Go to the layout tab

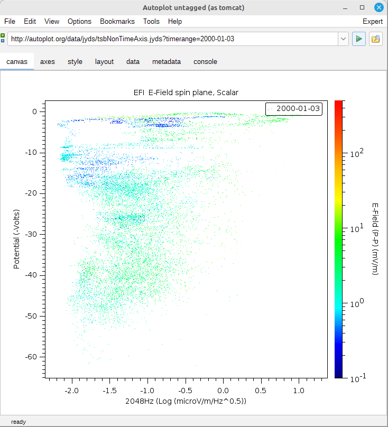click(x=104, y=61)
